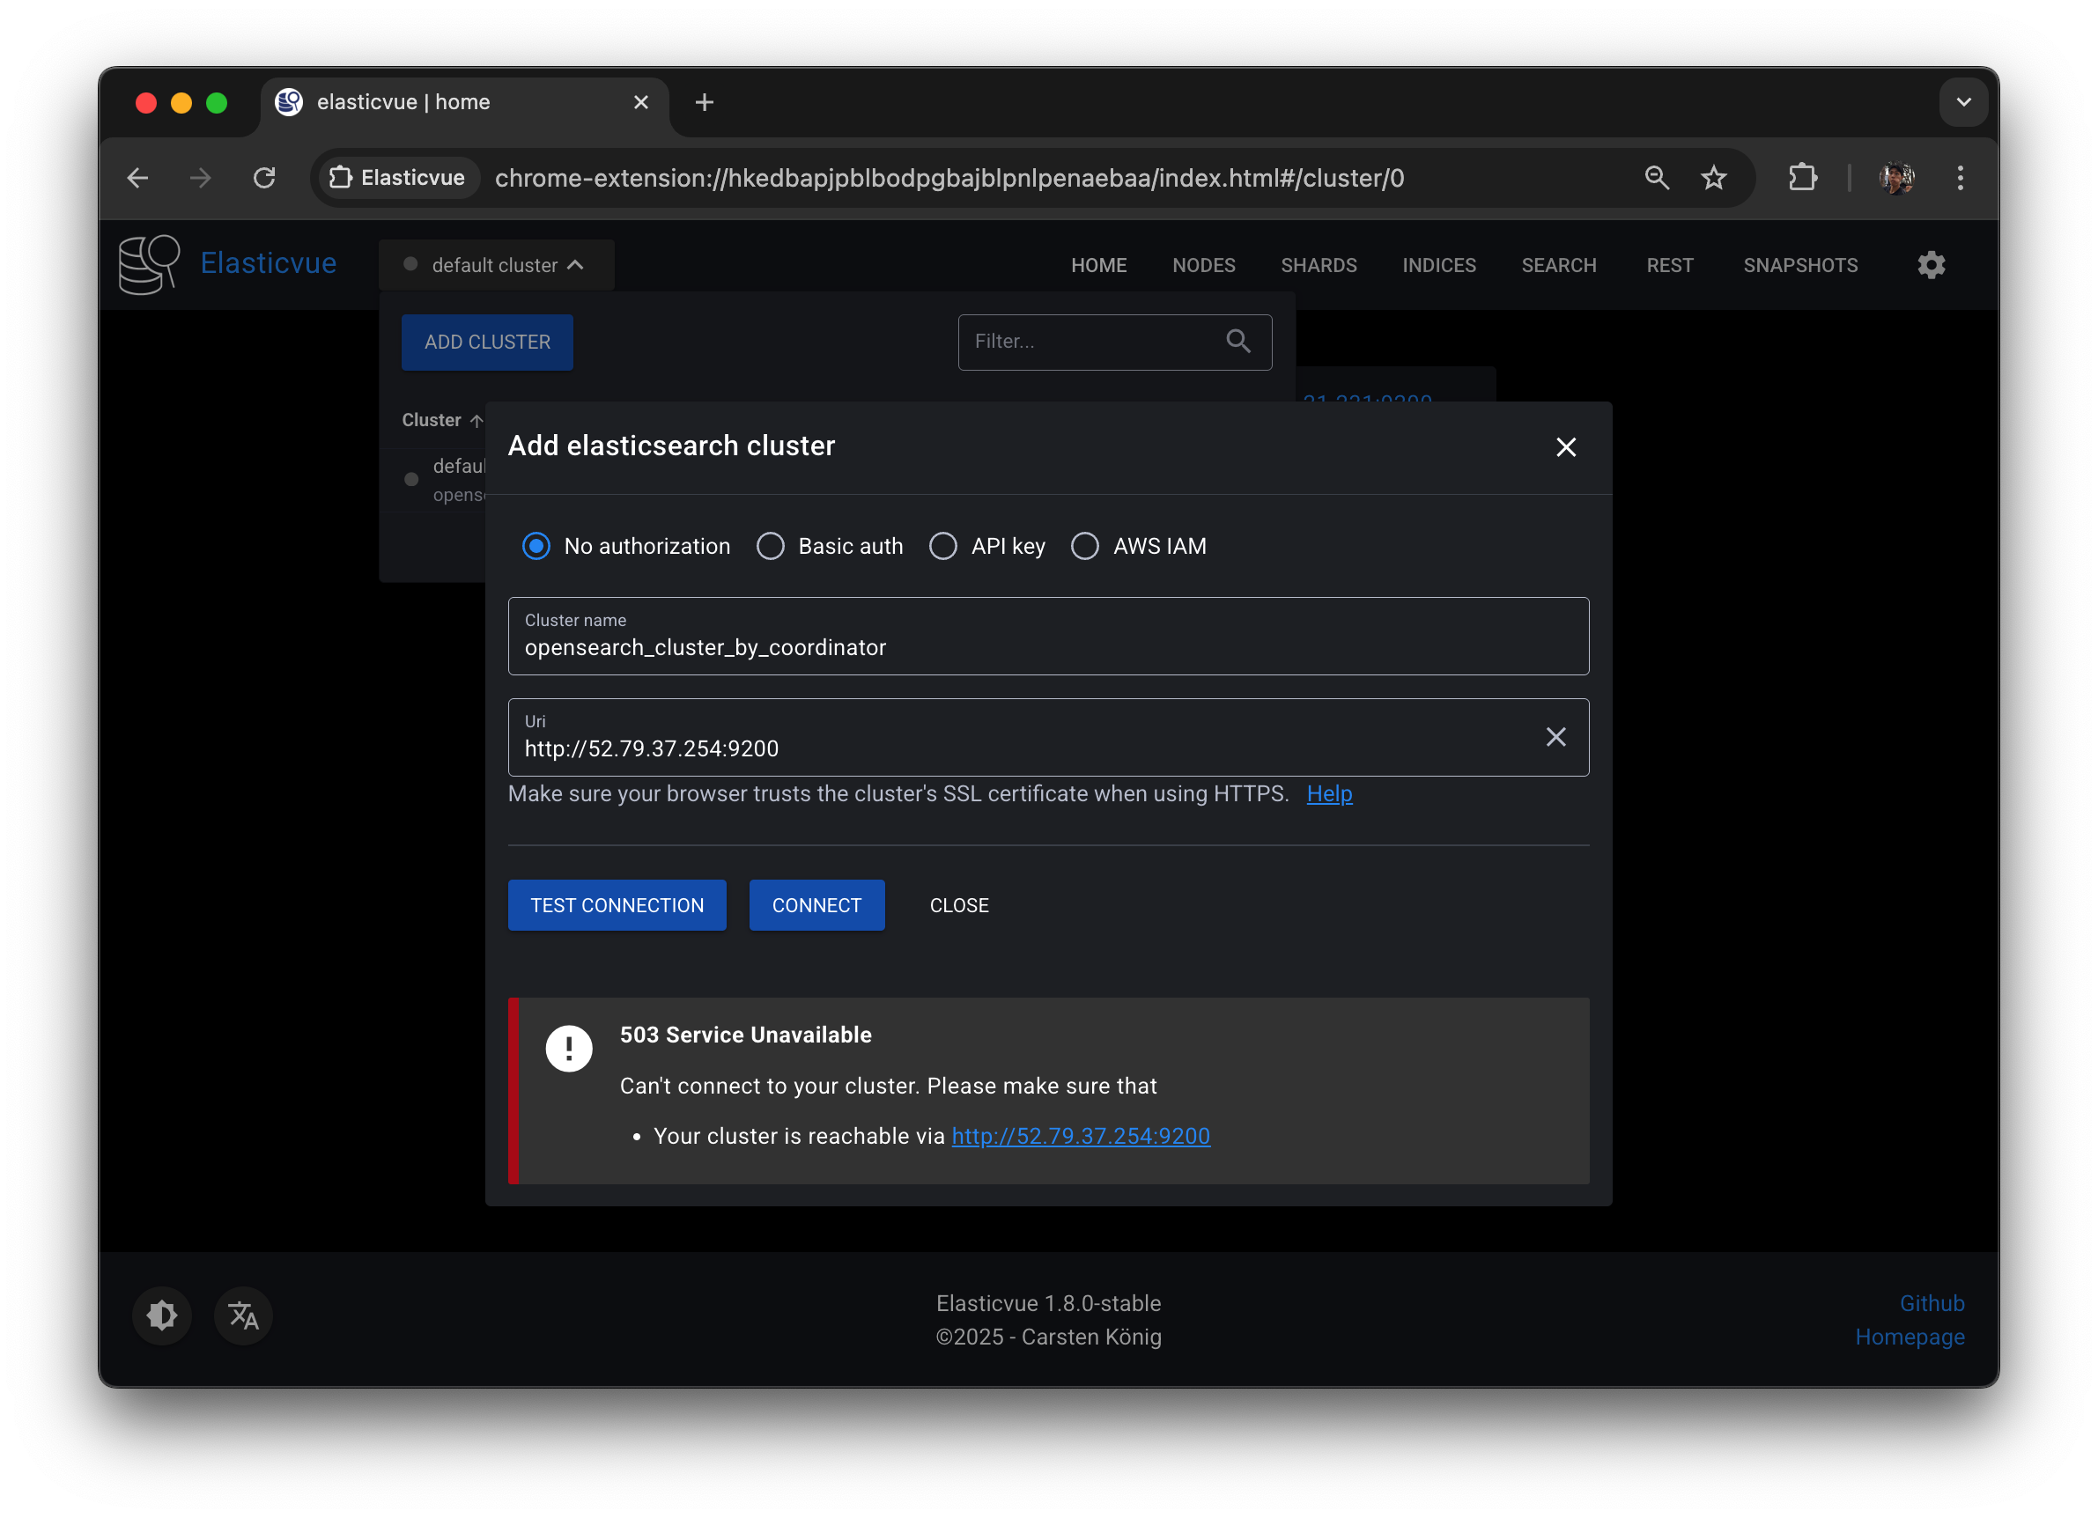Sort by the Cluster column header
Image resolution: width=2098 pixels, height=1518 pixels.
432,420
